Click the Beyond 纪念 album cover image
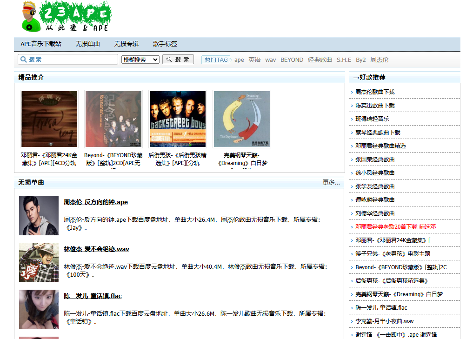466x339 pixels. pyautogui.click(x=113, y=119)
